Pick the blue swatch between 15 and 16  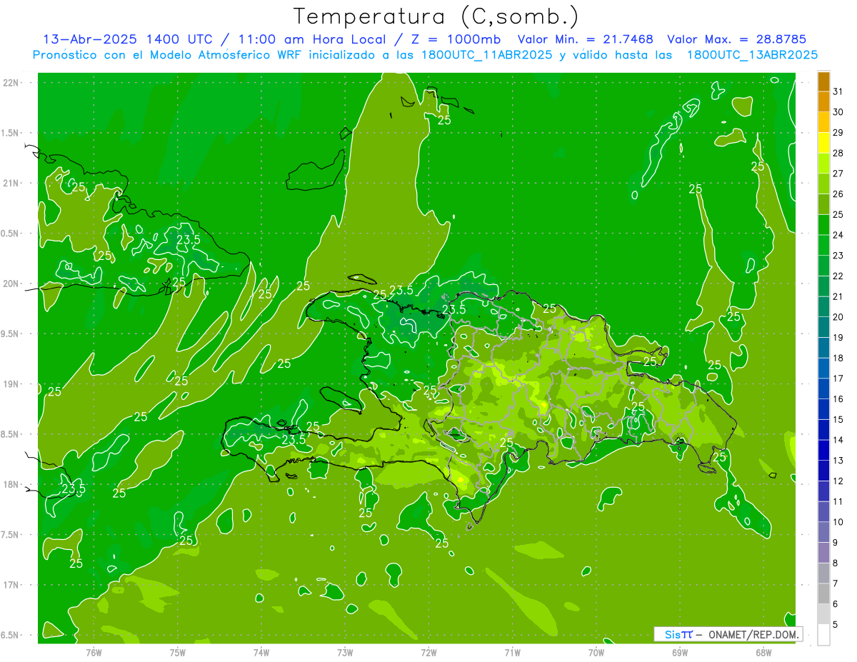[x=823, y=409]
